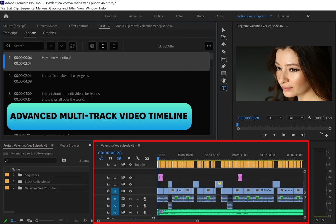The image size is (336, 224).
Task: Open the Fit zoom level dropdown
Action: coord(275,118)
